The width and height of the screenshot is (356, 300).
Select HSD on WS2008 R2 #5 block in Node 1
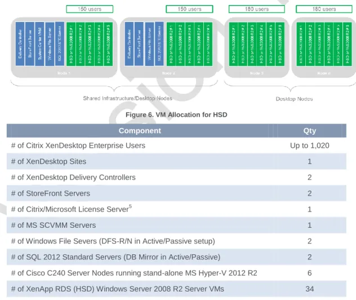[108, 44]
